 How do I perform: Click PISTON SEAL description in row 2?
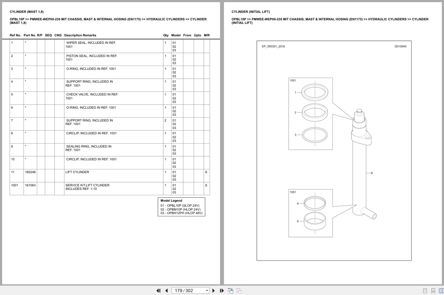[x=92, y=58]
